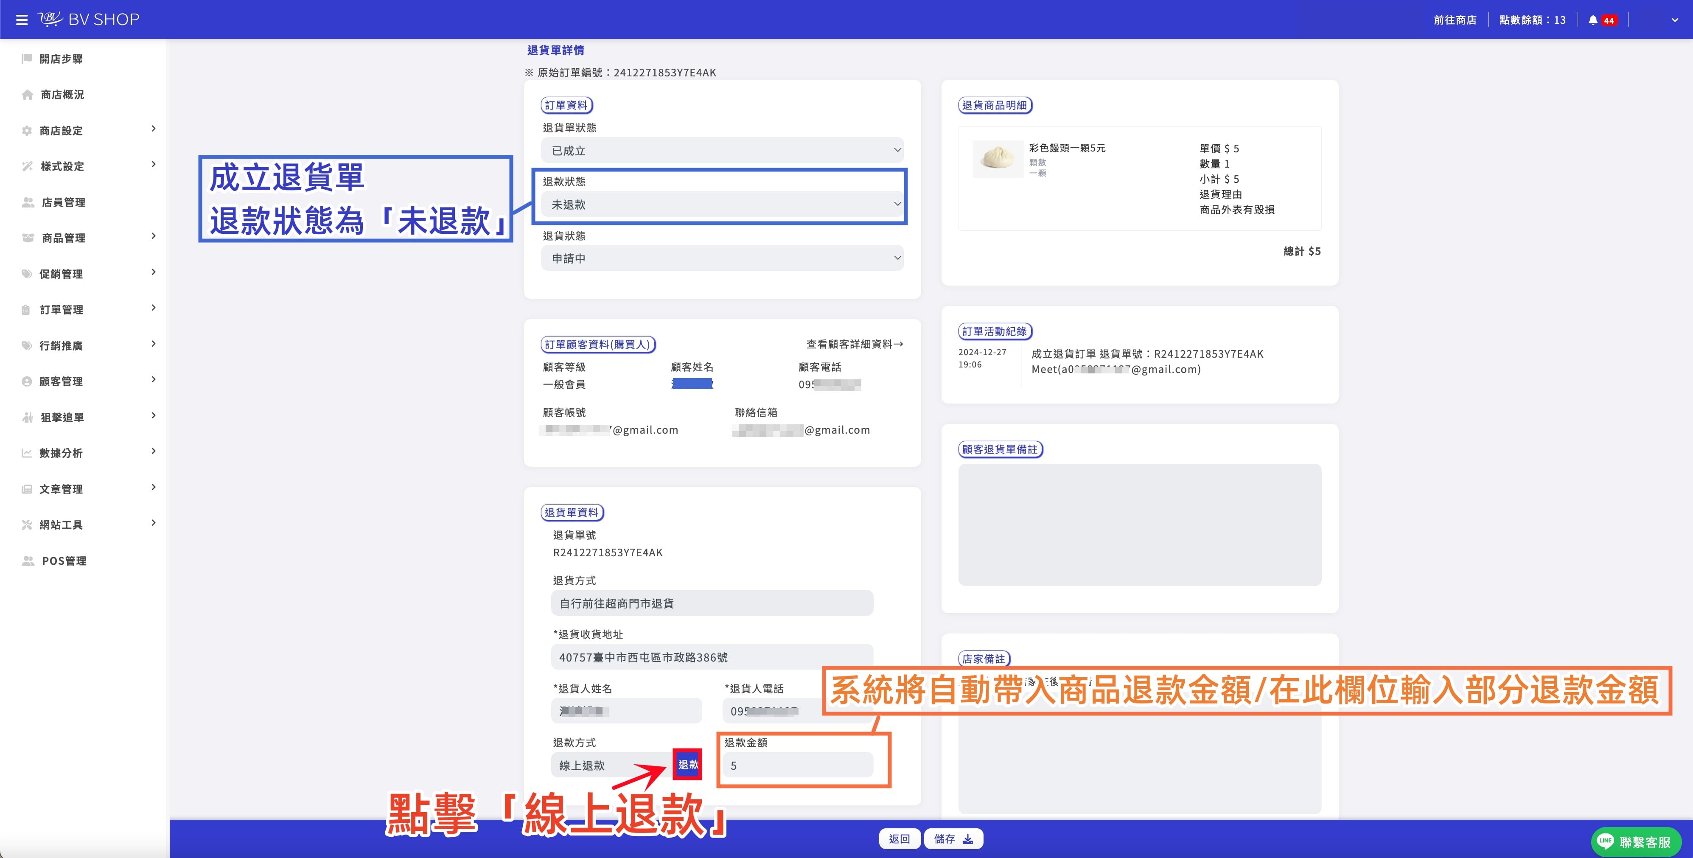Open 開店步驟 in the sidebar
The image size is (1693, 858).
coord(61,59)
